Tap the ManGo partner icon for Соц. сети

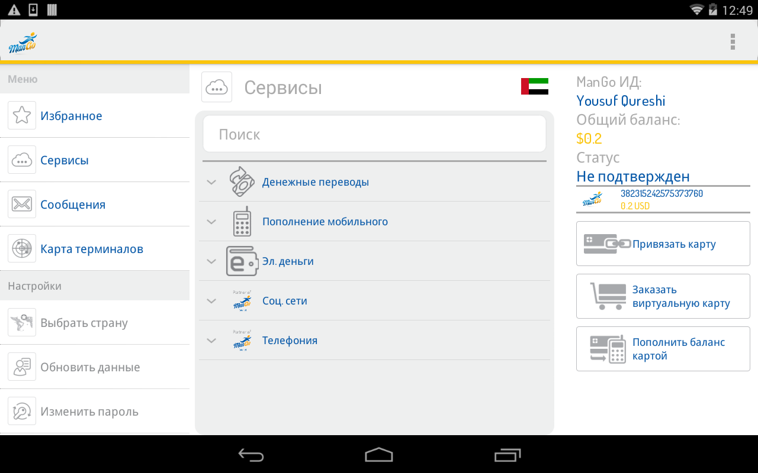click(242, 300)
